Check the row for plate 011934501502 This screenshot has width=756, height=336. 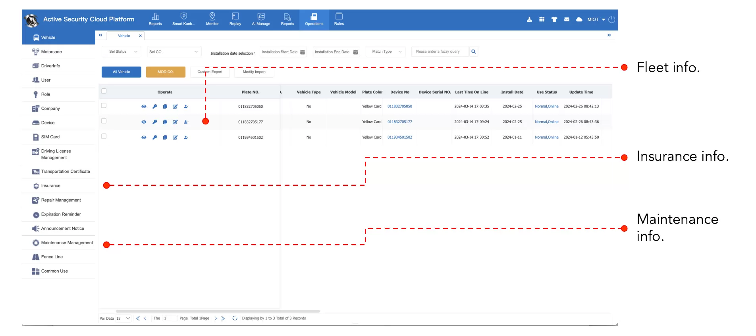(x=104, y=136)
